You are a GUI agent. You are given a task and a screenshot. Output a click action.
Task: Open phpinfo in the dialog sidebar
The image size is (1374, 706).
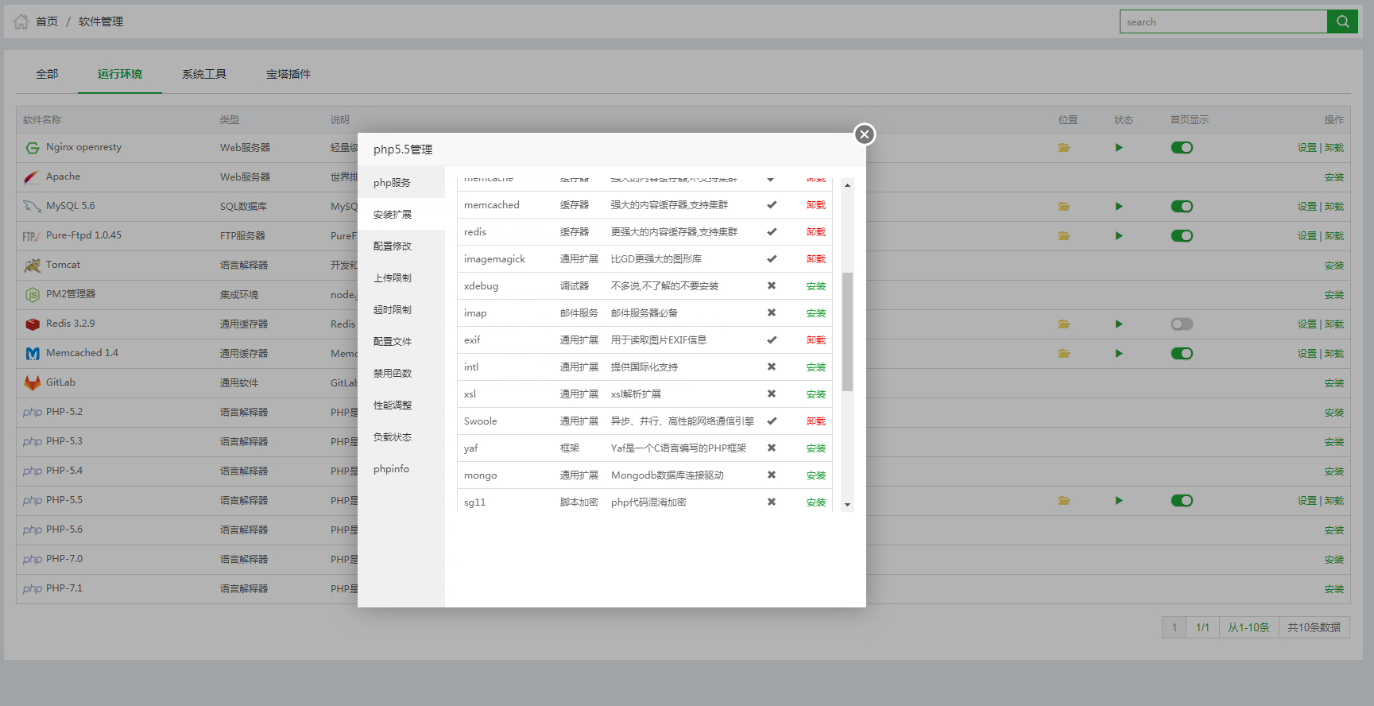pos(401,468)
